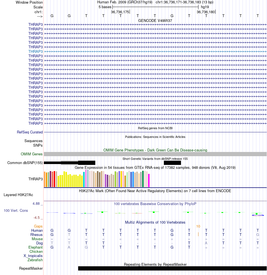The width and height of the screenshot is (267, 275).
Task: Open the GENCODE V49lift37 track title
Action: (155, 21)
